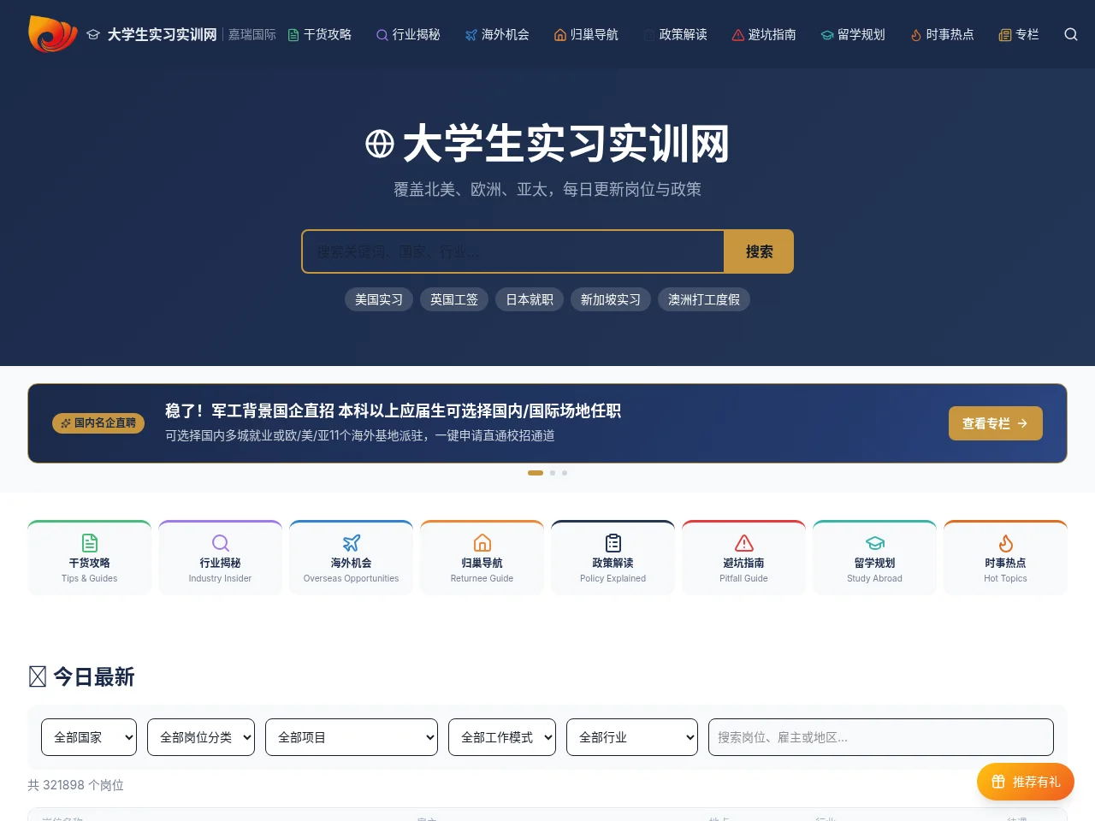Choose the 日本就职 quick tag
The height and width of the screenshot is (821, 1095).
[x=530, y=299]
